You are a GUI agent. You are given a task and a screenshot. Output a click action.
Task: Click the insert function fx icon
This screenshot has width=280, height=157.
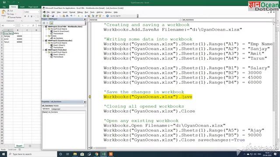(33, 25)
